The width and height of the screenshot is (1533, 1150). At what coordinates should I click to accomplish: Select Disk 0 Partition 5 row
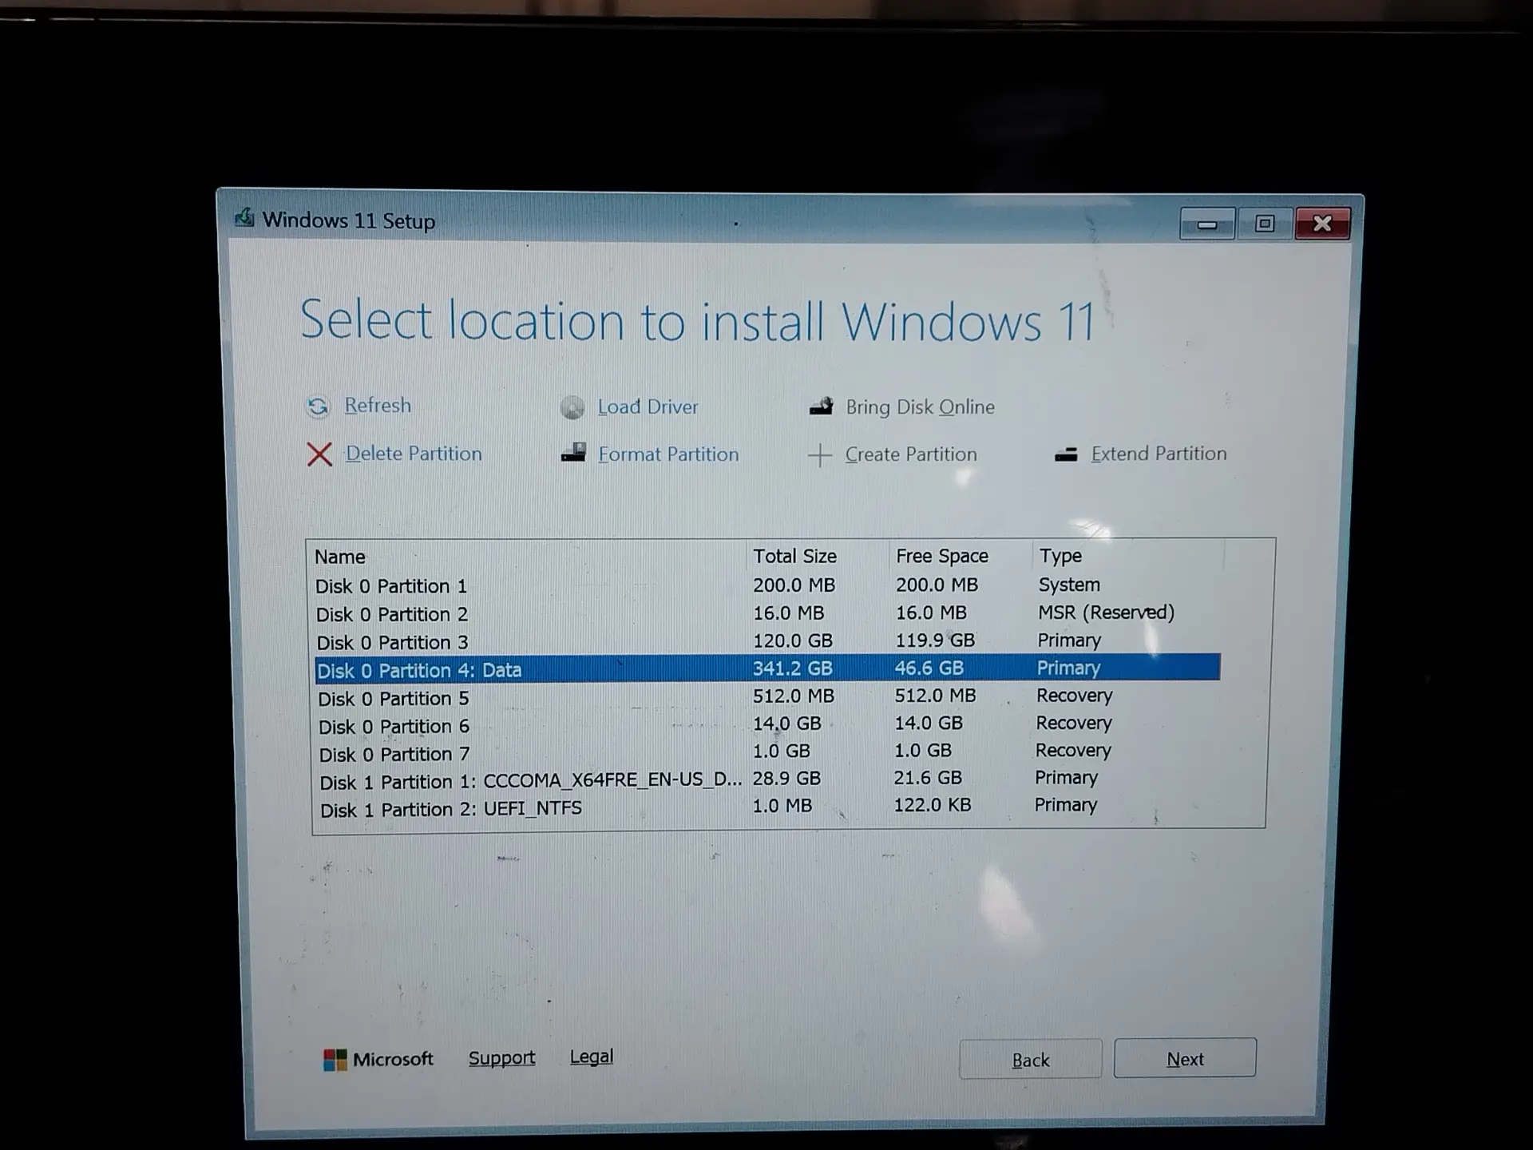tap(767, 697)
